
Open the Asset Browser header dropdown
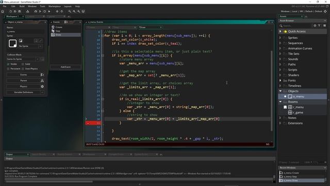[325, 21]
